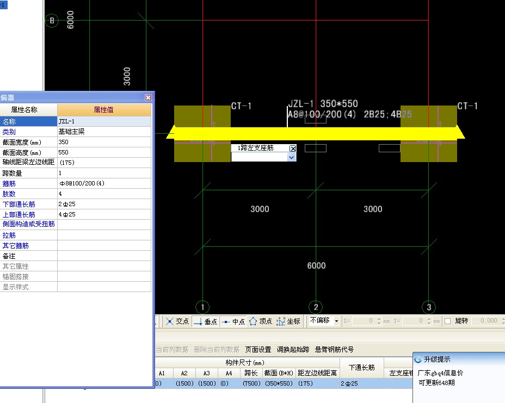
Task: Edit 上部通长筋 value 4Φ25
Action: pos(104,214)
